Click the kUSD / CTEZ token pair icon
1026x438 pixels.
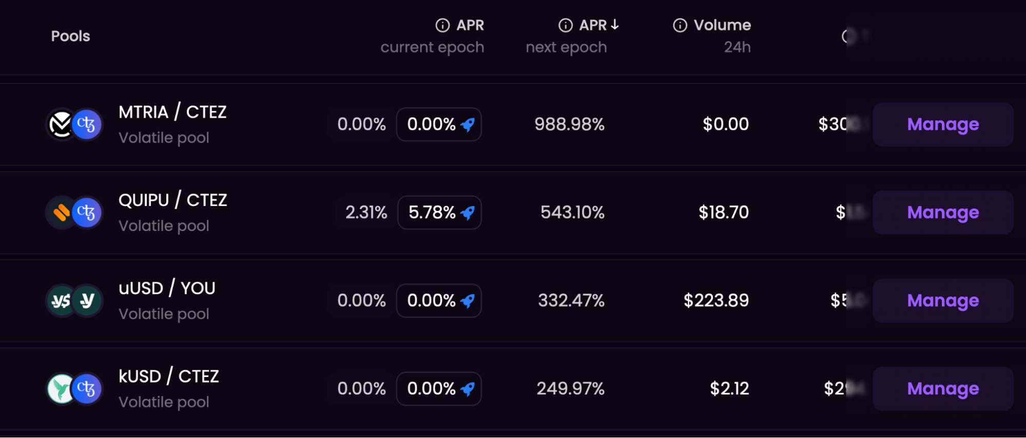pos(74,389)
